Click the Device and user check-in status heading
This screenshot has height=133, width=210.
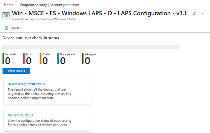[x=31, y=38]
